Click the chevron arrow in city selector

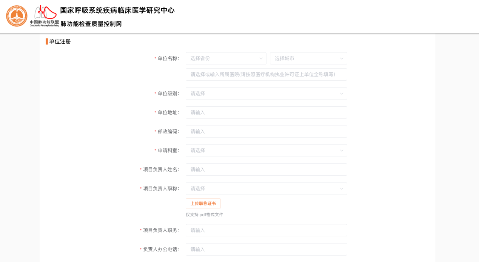tap(341, 58)
